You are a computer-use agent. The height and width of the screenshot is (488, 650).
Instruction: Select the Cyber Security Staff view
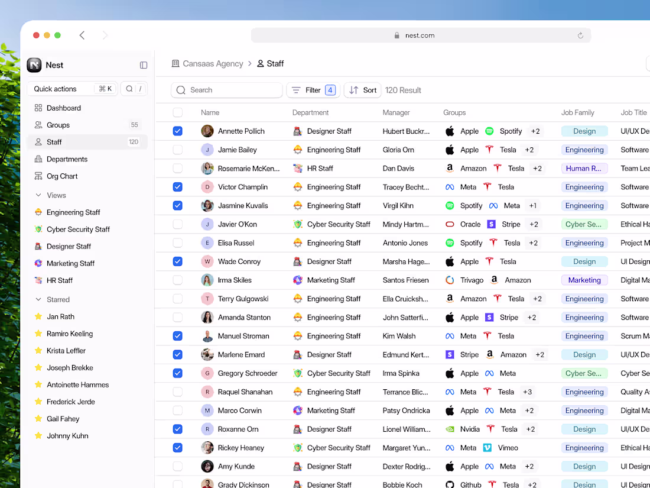click(x=77, y=229)
